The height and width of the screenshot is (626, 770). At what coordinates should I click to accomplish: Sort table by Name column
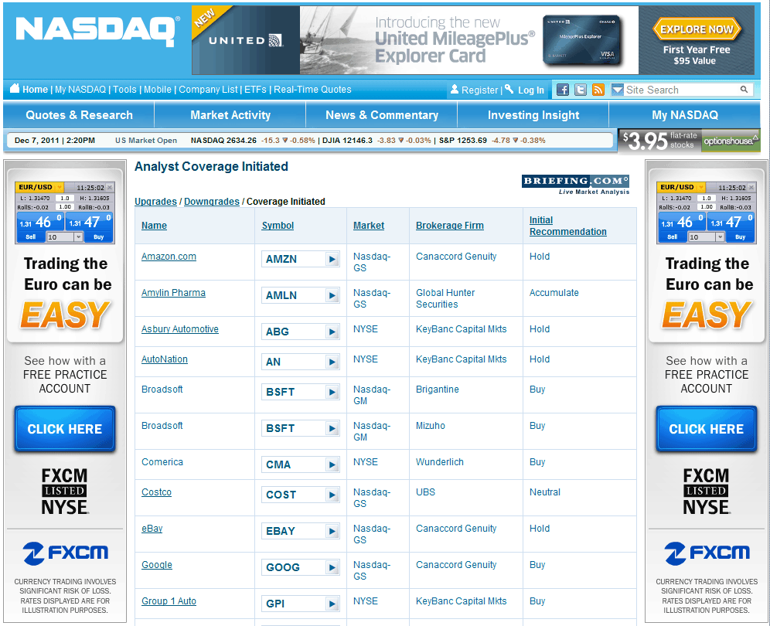pyautogui.click(x=154, y=226)
